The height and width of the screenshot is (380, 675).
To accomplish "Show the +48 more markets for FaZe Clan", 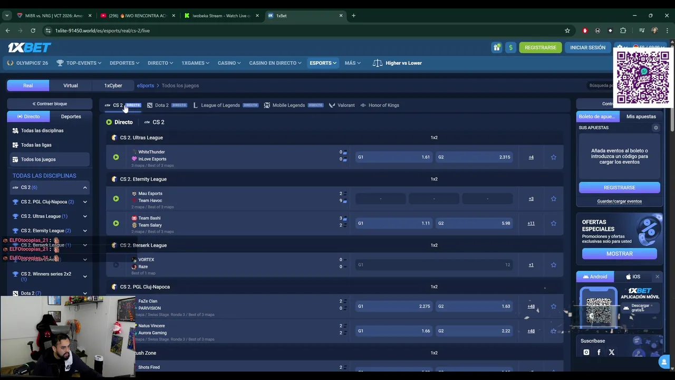I will tap(531, 306).
